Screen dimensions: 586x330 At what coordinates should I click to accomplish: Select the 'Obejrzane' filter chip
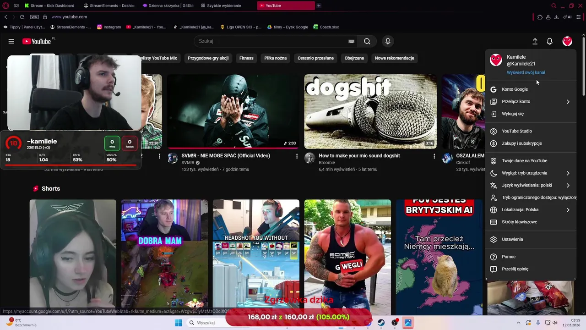coord(354,58)
